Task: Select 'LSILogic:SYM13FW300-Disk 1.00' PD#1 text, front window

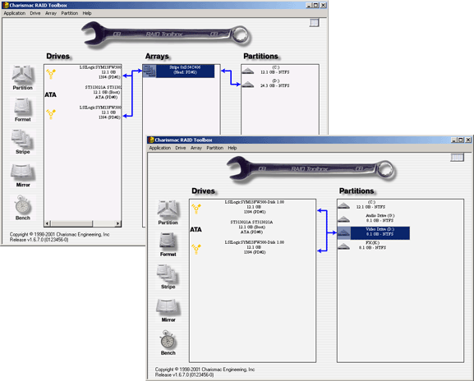Action: coord(254,202)
